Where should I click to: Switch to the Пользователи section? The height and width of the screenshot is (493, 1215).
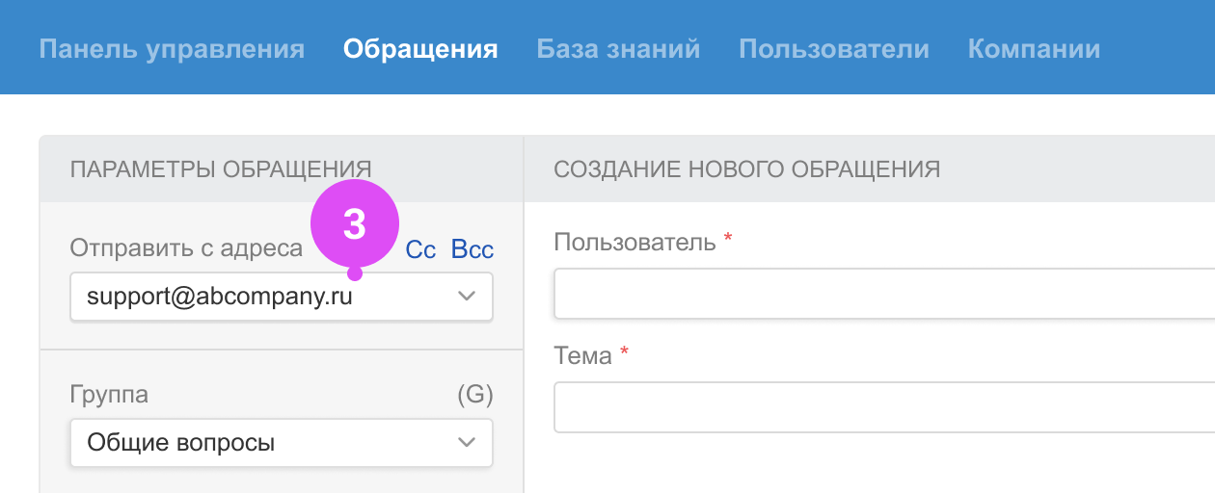(833, 49)
